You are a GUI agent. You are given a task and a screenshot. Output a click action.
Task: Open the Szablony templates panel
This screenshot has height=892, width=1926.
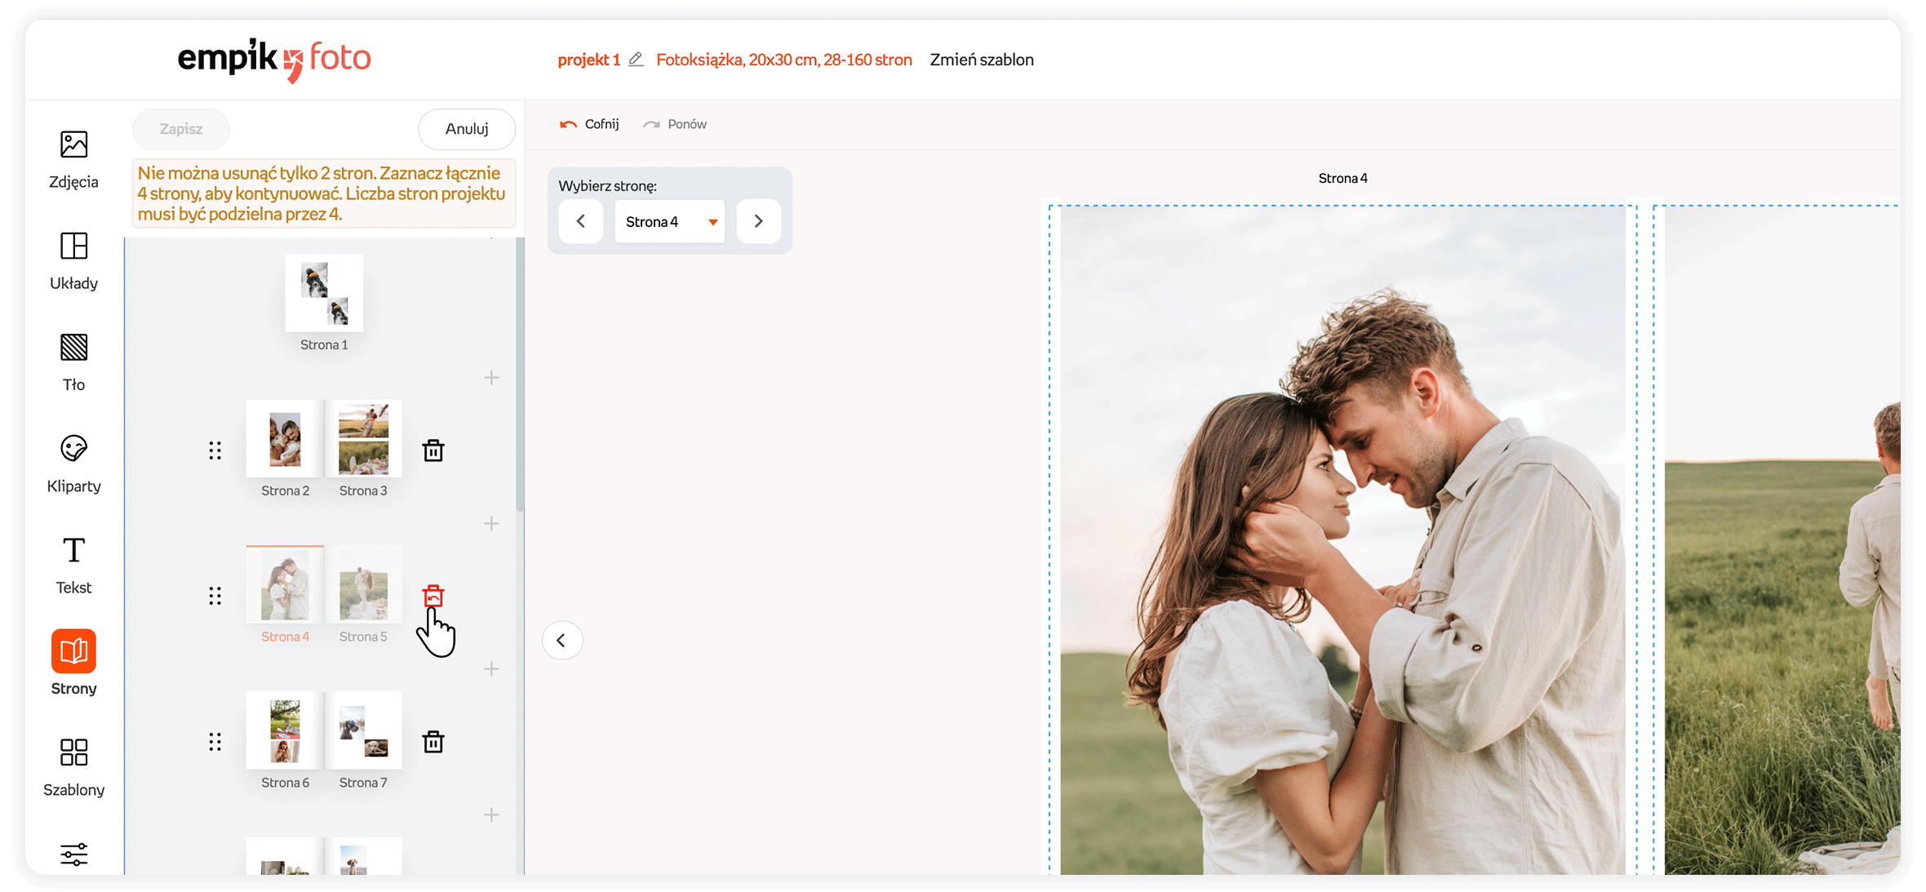[73, 766]
